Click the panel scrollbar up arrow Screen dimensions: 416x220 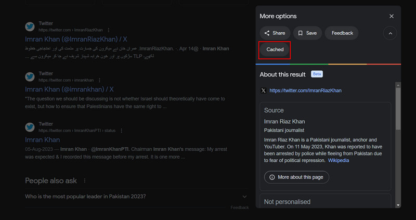point(398,85)
